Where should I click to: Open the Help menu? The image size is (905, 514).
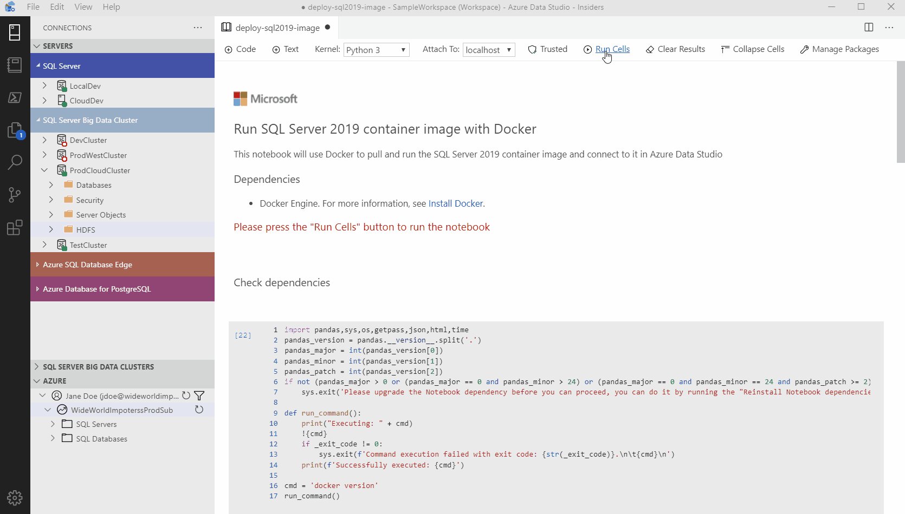pos(111,7)
